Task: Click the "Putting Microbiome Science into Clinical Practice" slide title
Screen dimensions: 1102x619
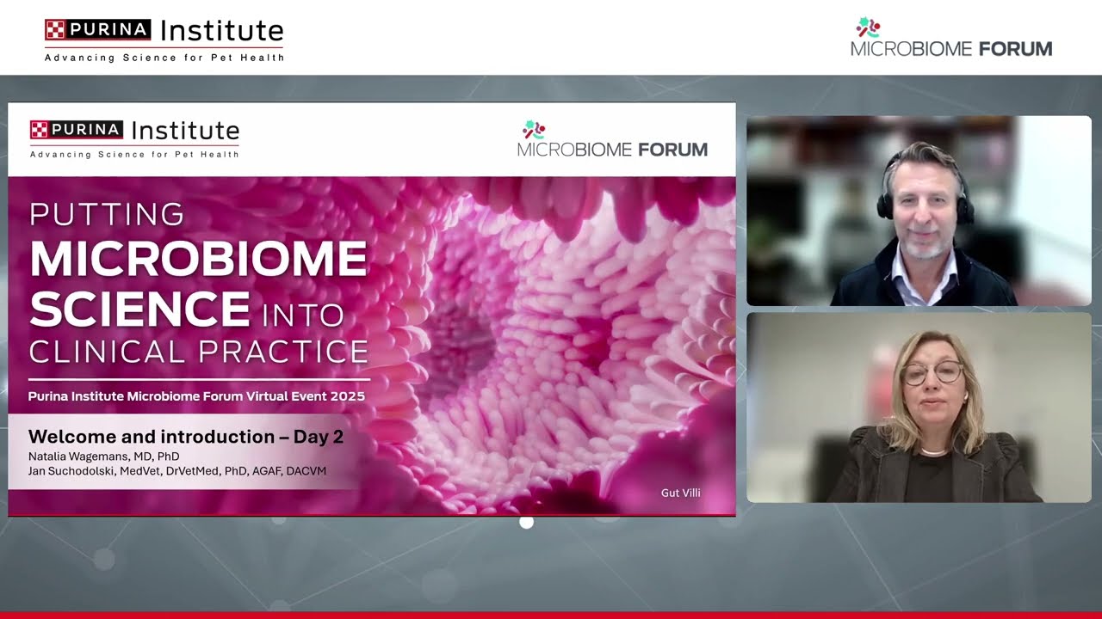Action: coord(199,283)
